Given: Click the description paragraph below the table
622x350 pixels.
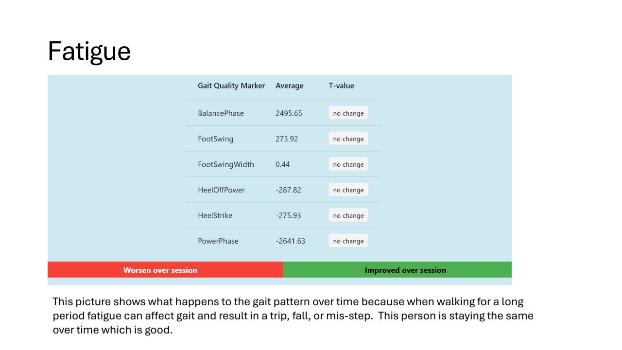Looking at the screenshot, I should 293,315.
